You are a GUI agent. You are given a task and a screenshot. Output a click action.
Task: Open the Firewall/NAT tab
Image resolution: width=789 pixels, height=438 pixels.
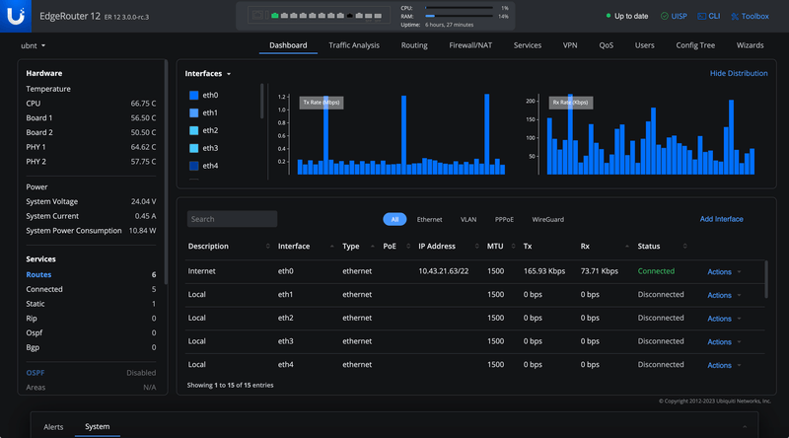[x=470, y=45]
